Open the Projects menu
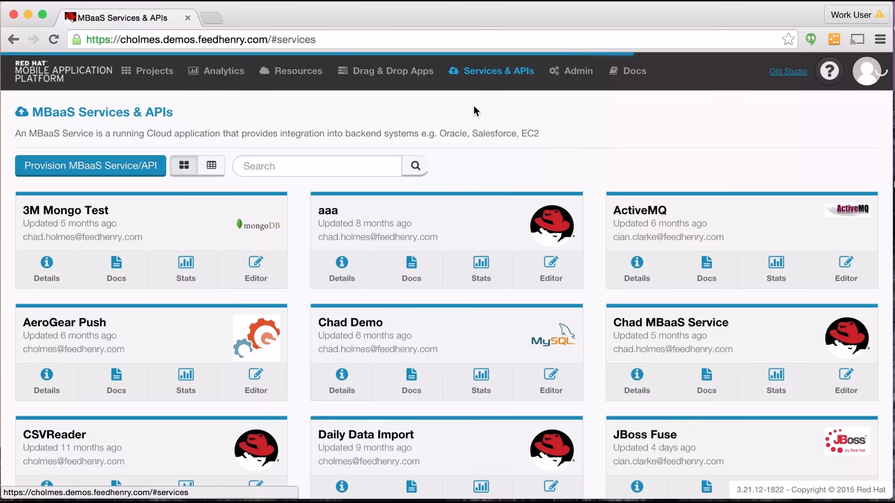 [x=147, y=71]
